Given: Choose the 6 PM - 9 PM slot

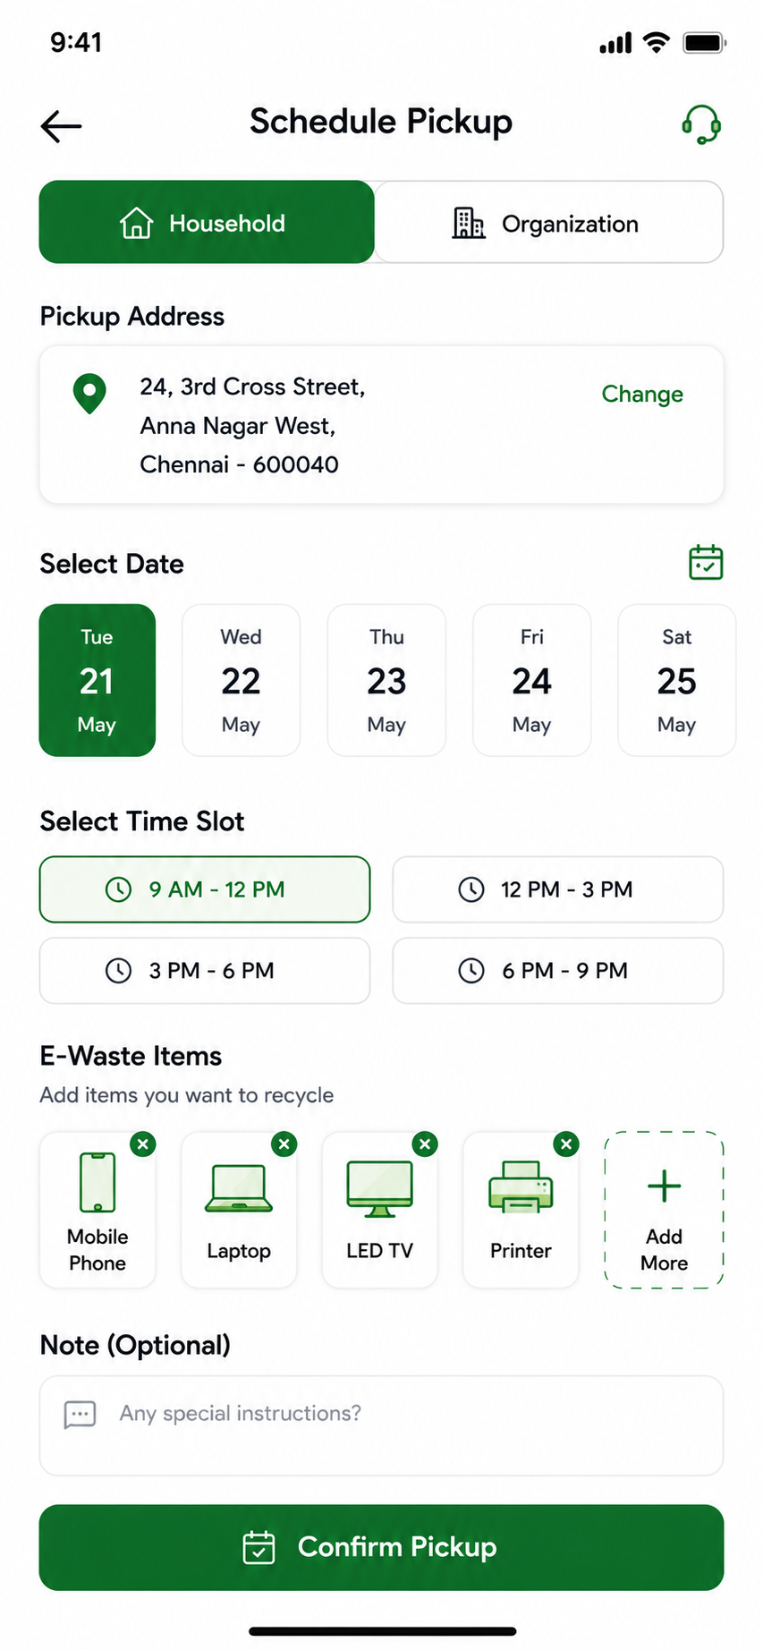Looking at the screenshot, I should (x=557, y=971).
